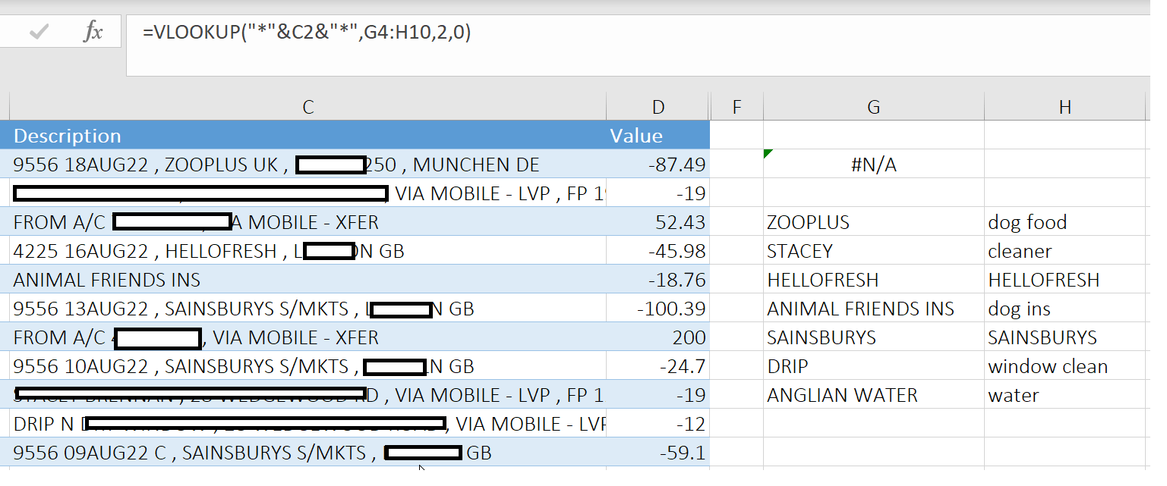The width and height of the screenshot is (1167, 486).
Task: Select the ANGLIAN WATER cell
Action: coord(873,395)
